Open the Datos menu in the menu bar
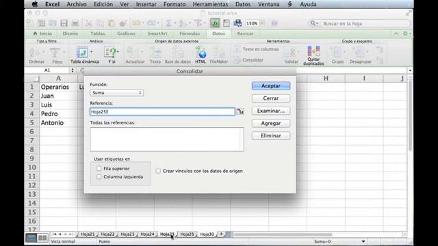This screenshot has height=246, width=438. coord(243,4)
